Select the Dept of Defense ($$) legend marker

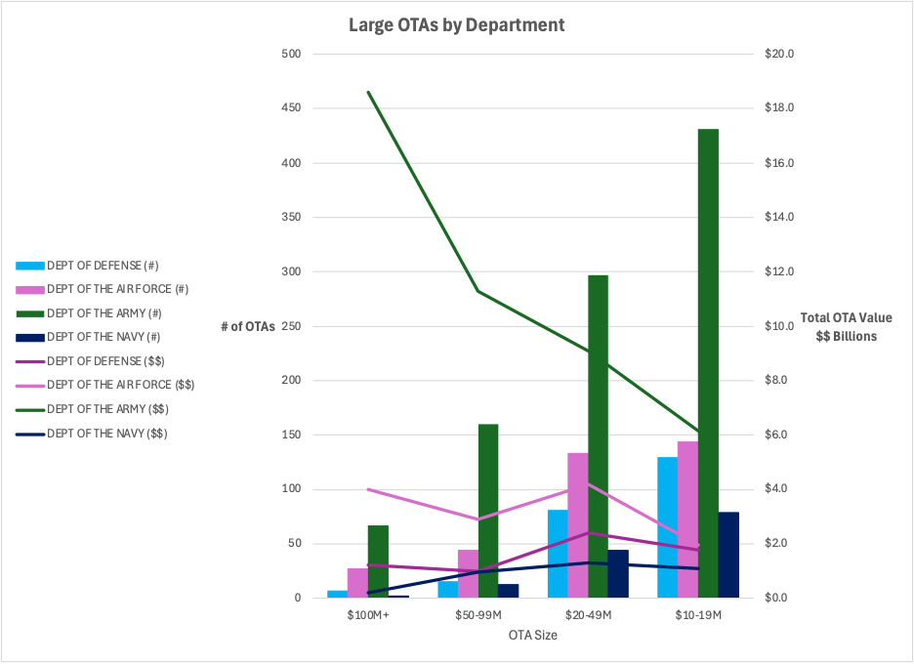point(27,361)
